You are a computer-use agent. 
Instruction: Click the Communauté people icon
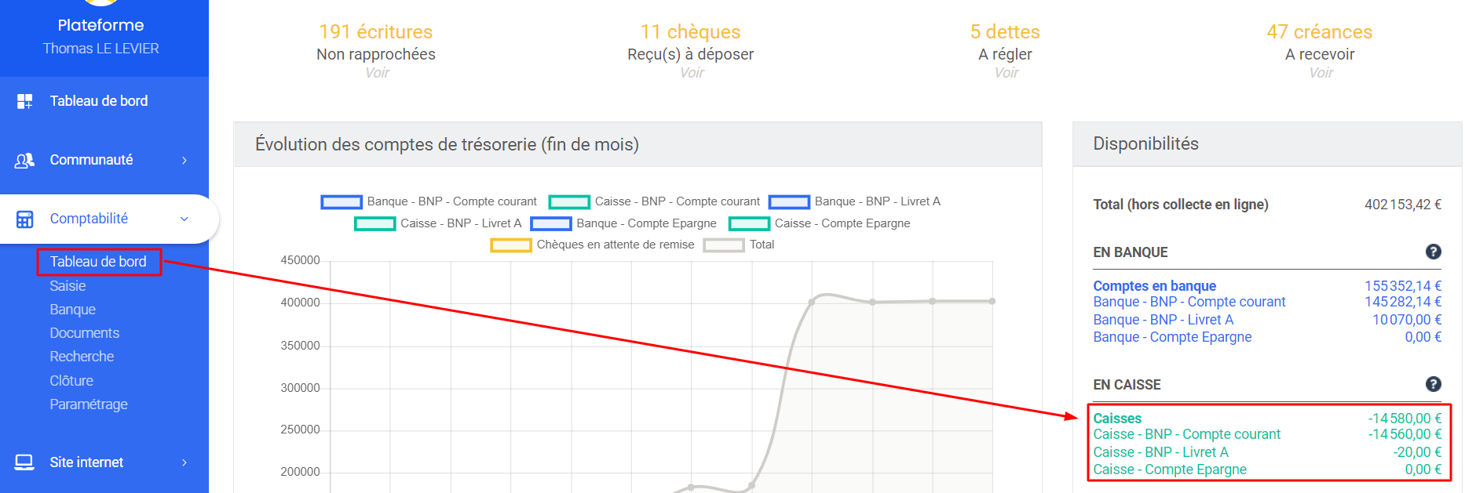tap(24, 160)
